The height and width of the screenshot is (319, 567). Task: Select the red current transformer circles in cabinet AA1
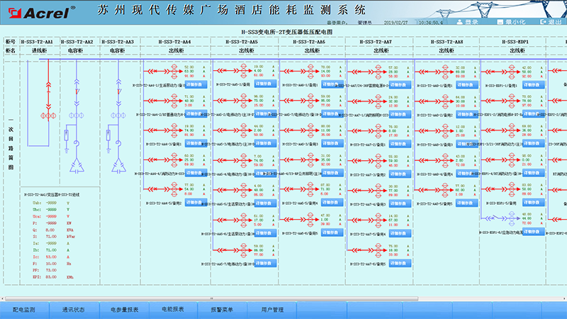48,116
